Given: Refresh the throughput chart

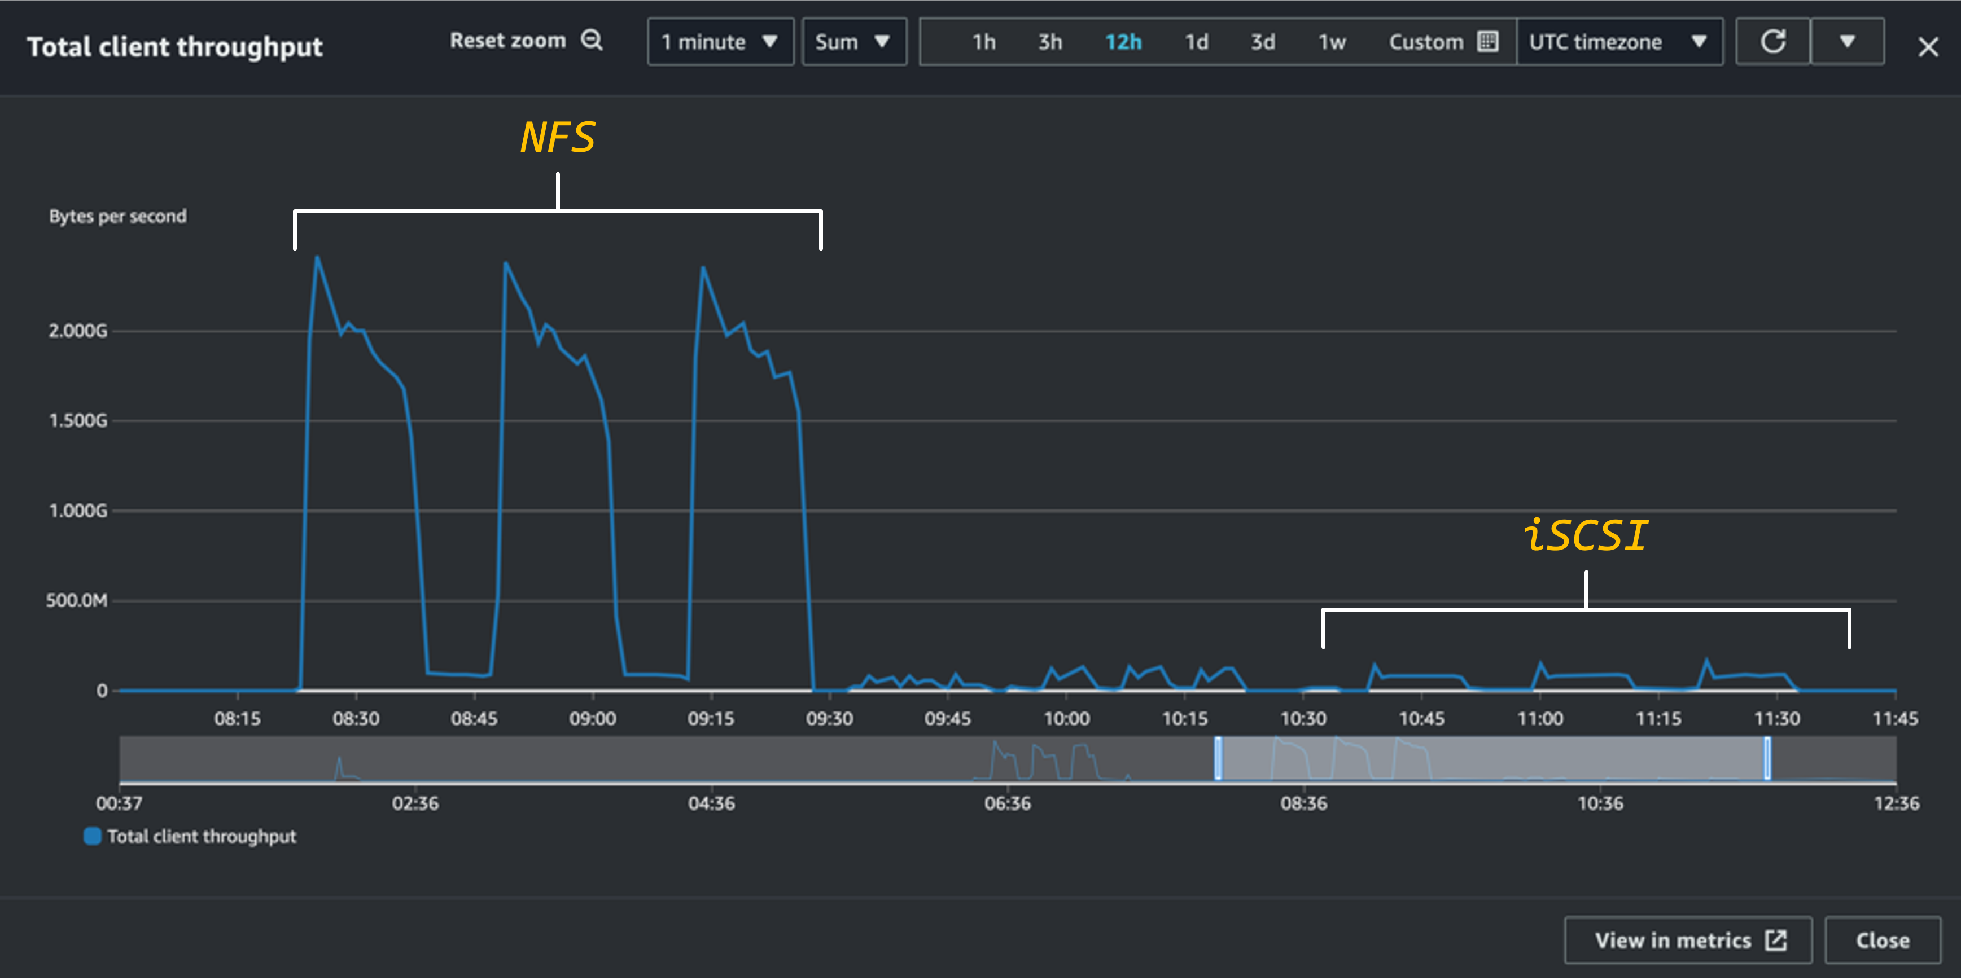Looking at the screenshot, I should tap(1772, 42).
